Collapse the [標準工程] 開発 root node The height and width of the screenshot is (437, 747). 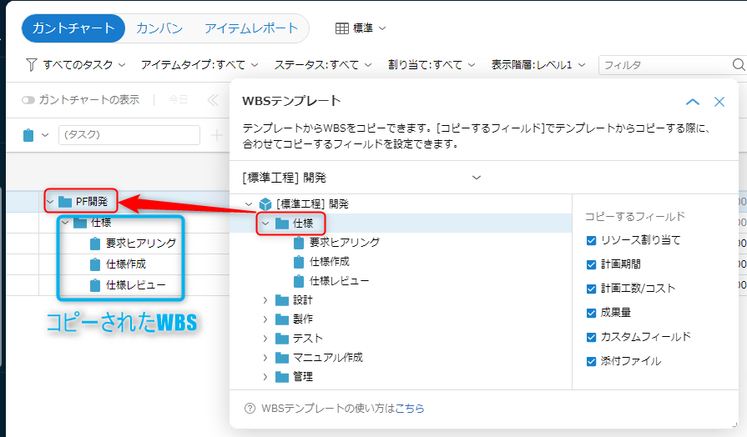click(x=248, y=204)
